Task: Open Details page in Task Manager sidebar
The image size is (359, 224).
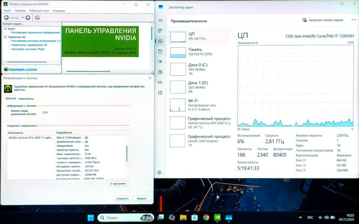Action: coord(160,82)
